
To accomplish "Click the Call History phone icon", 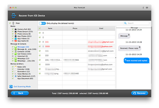I will [x=15, y=54].
